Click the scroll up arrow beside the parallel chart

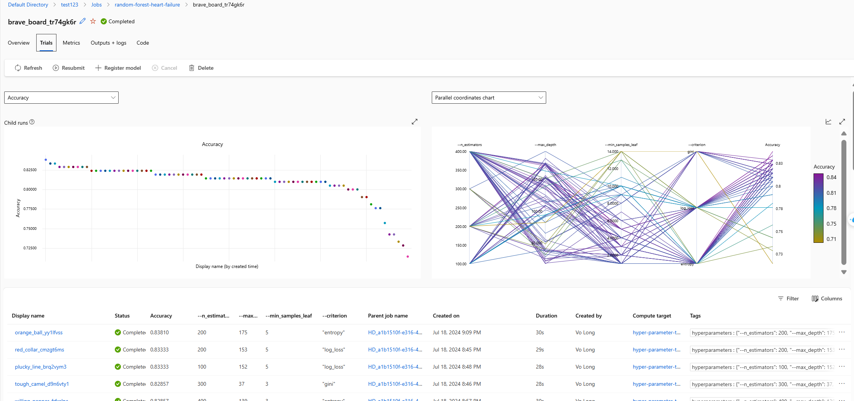844,133
